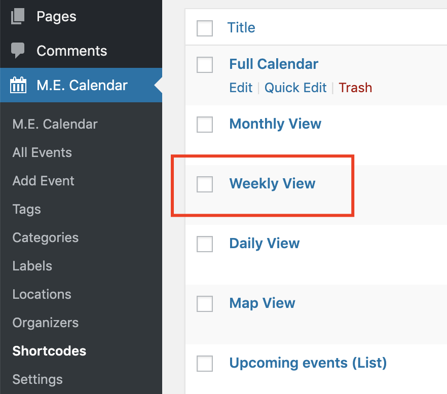Open Upcoming events (List) shortcode
Viewport: 447px width, 394px height.
(308, 363)
